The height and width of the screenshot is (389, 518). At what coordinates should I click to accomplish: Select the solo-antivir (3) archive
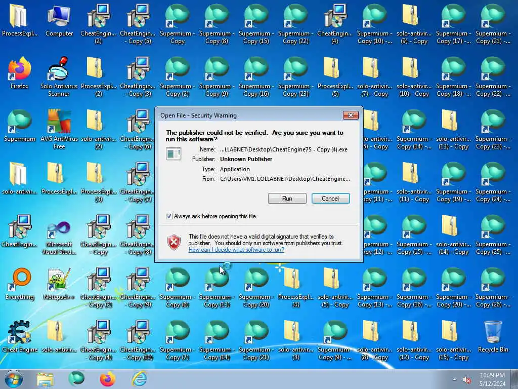295,340
